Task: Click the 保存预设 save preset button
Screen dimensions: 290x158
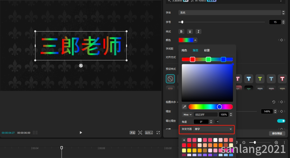Action: tap(277, 133)
